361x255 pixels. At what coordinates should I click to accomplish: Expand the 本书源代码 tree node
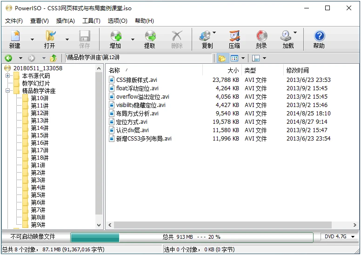(x=7, y=75)
